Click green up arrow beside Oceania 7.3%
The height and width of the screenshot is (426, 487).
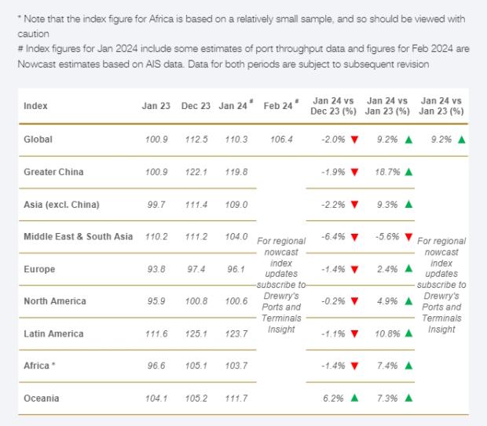click(408, 399)
